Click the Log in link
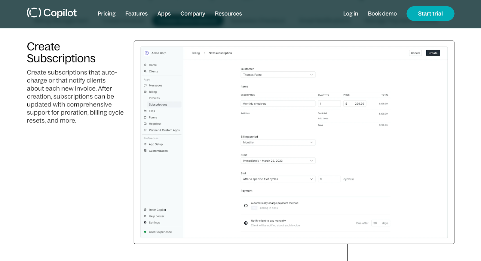The height and width of the screenshot is (261, 481). pos(351,13)
